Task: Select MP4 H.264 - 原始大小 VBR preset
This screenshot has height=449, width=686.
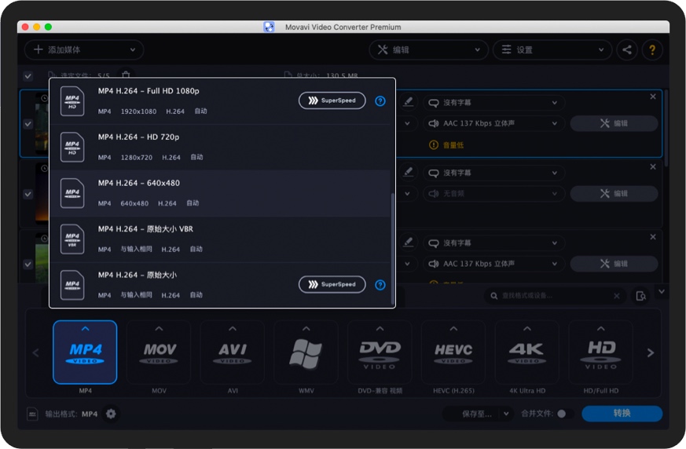Action: point(220,239)
